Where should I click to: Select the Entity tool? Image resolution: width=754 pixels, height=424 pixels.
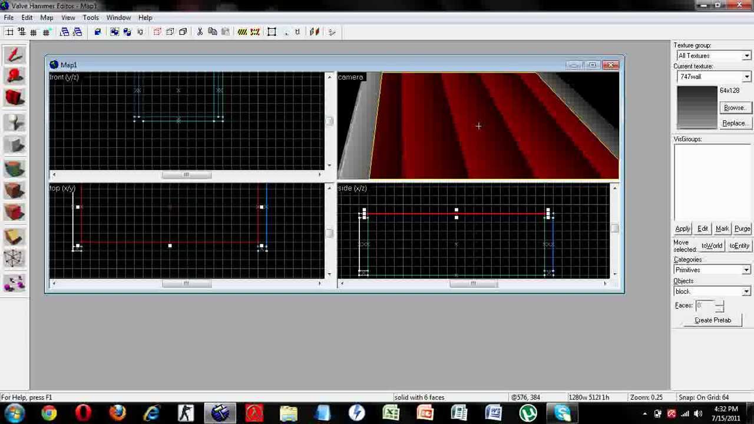point(14,122)
